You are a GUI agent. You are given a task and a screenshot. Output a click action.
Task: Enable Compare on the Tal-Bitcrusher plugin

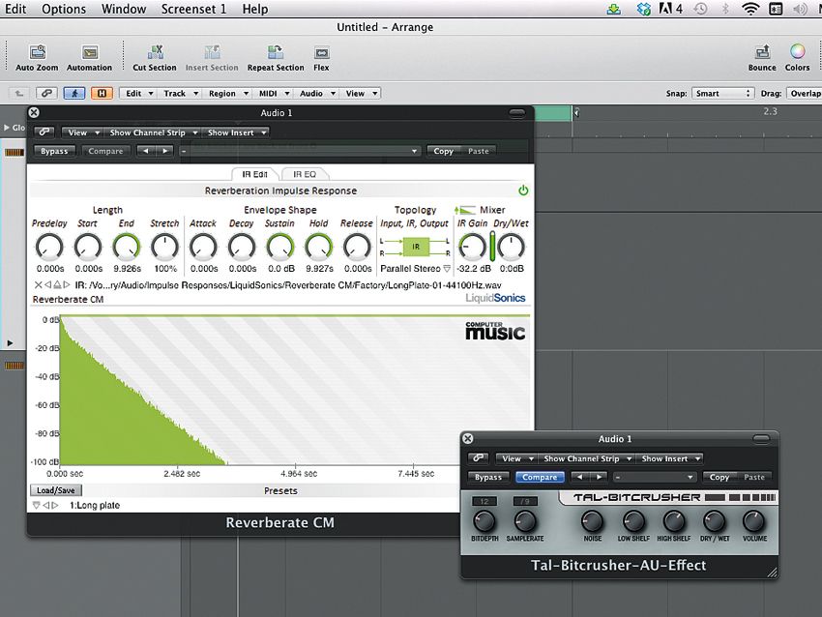540,477
